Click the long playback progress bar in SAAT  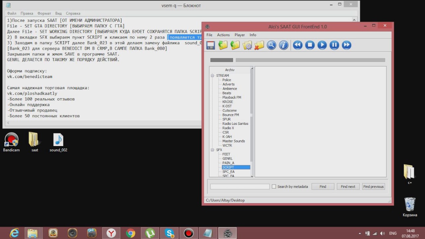[310, 60]
